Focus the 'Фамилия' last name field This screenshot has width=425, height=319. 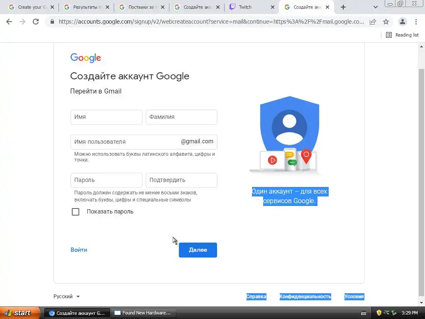pyautogui.click(x=181, y=117)
